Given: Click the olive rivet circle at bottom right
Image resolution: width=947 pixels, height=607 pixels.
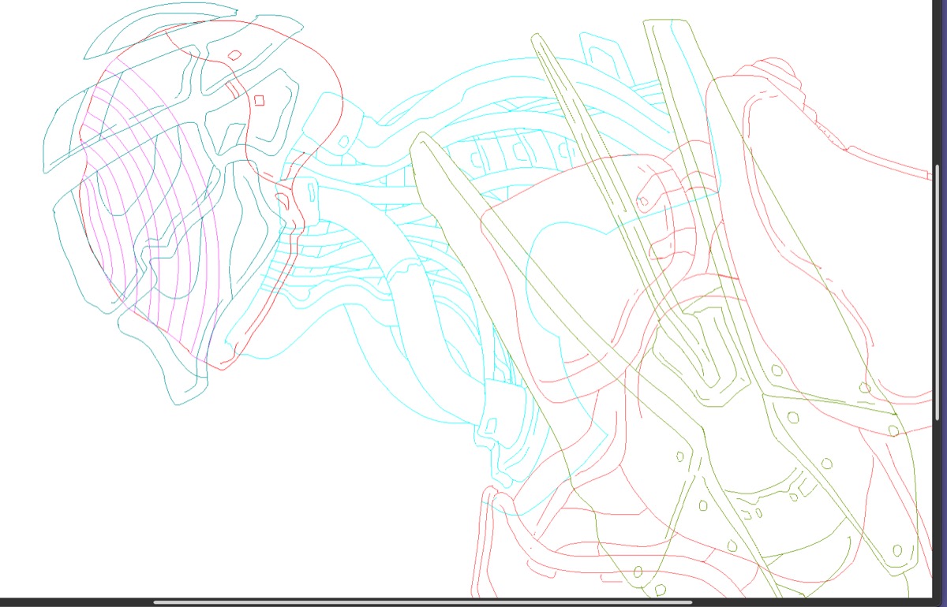Looking at the screenshot, I should (897, 549).
